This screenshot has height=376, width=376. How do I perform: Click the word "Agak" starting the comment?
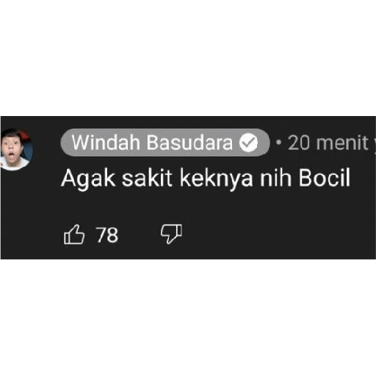coord(88,179)
